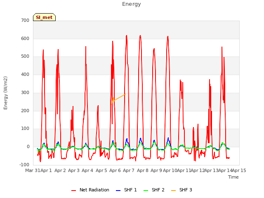Click the Apr 3 x-axis date label
The height and width of the screenshot is (198, 264).
tap(74, 170)
